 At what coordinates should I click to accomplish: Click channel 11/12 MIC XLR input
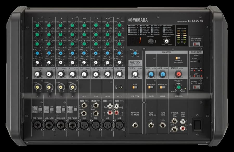pos(119,125)
